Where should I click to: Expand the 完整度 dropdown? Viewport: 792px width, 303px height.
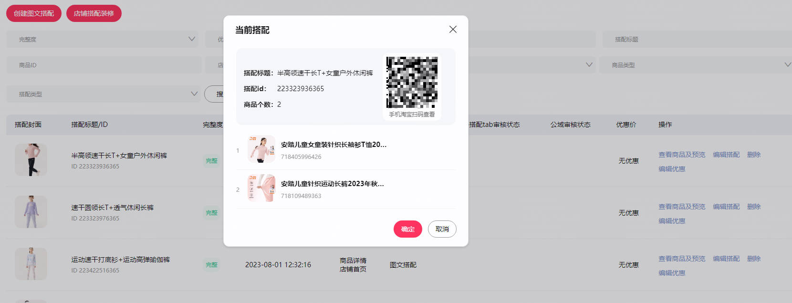pyautogui.click(x=104, y=39)
